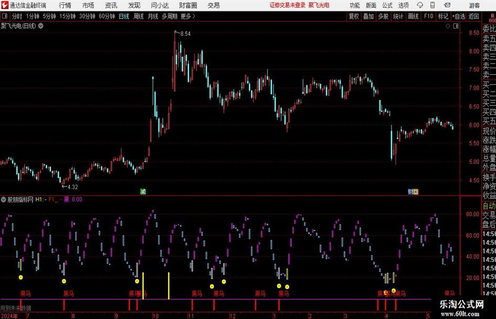Open the 市场 menu
Viewport: 496px width, 319px height.
[x=88, y=5]
